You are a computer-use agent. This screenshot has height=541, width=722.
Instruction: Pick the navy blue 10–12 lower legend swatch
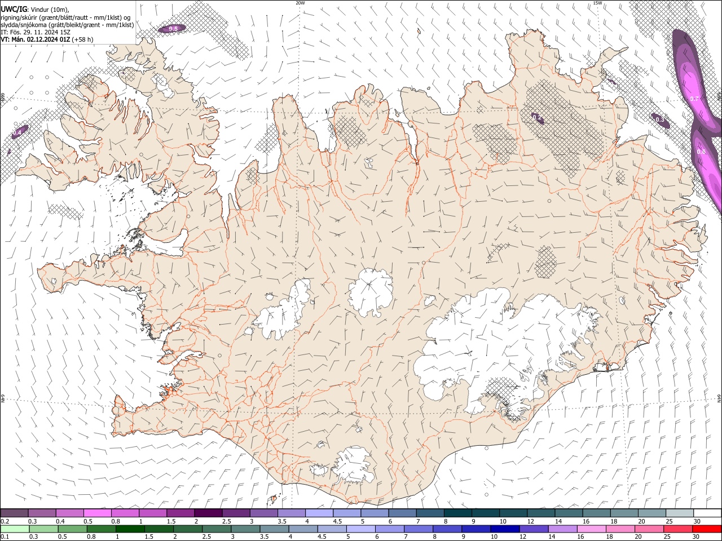point(506,529)
